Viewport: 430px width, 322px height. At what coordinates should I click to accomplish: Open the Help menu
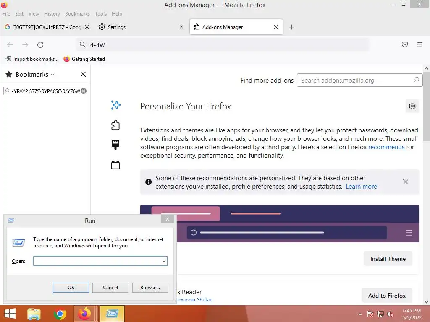117,14
